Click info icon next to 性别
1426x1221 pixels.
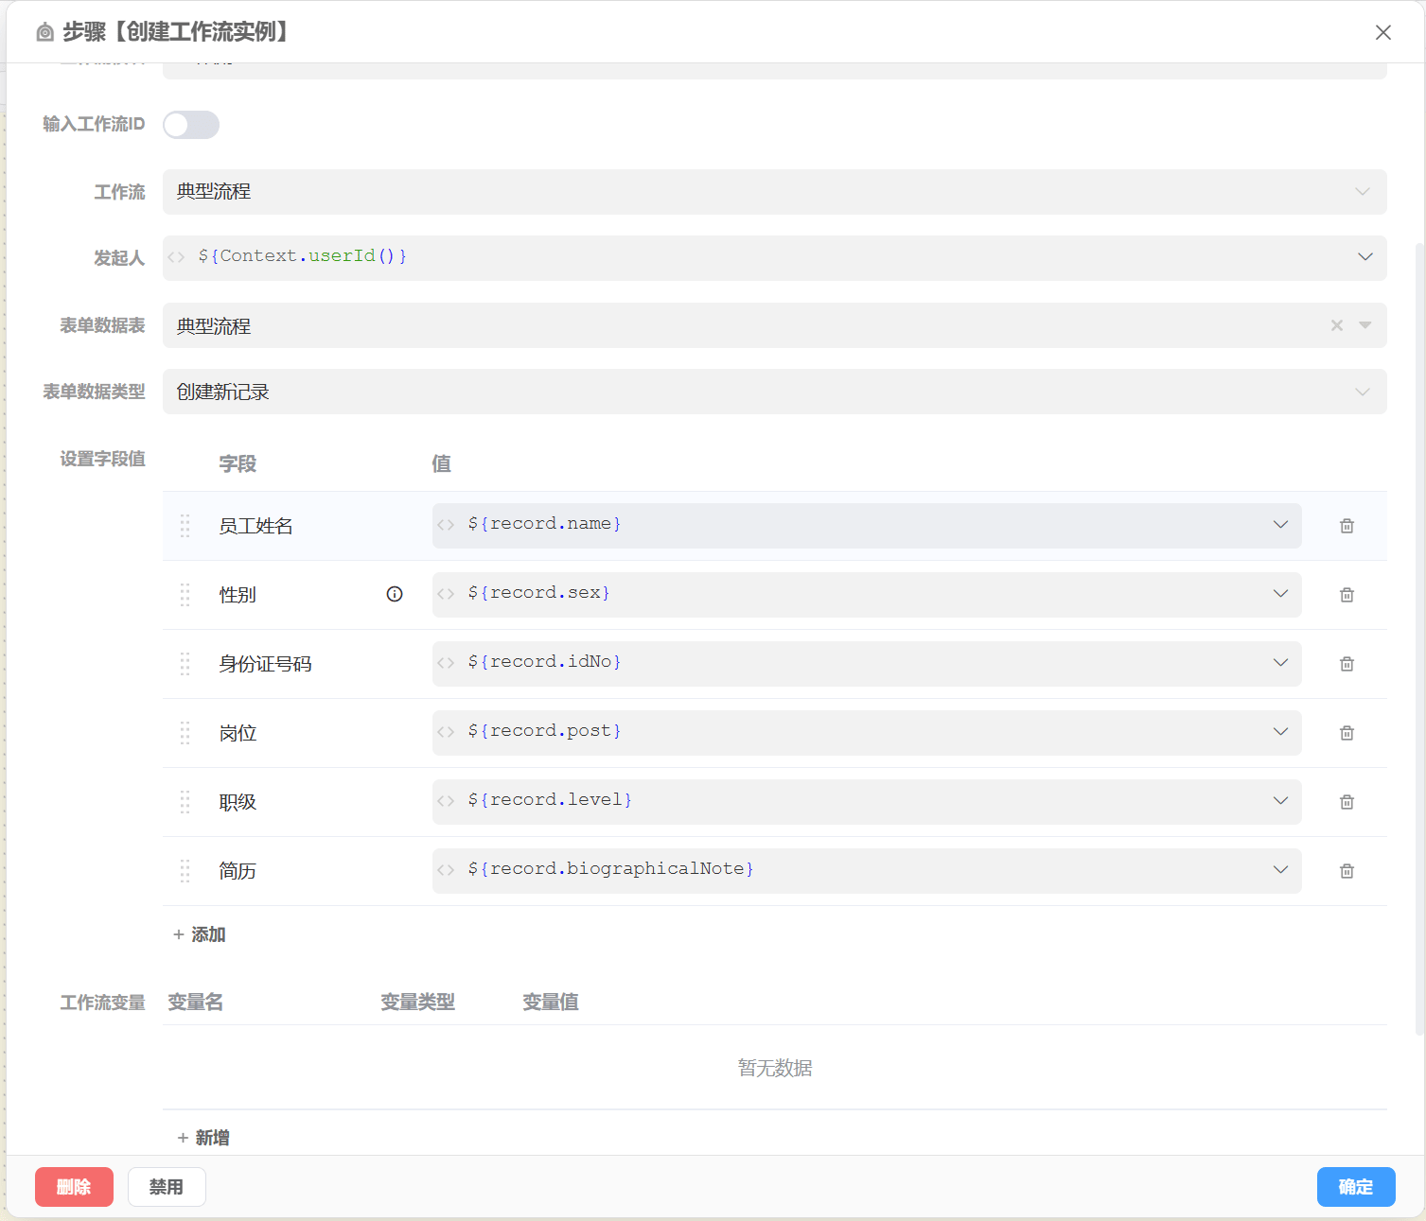395,594
